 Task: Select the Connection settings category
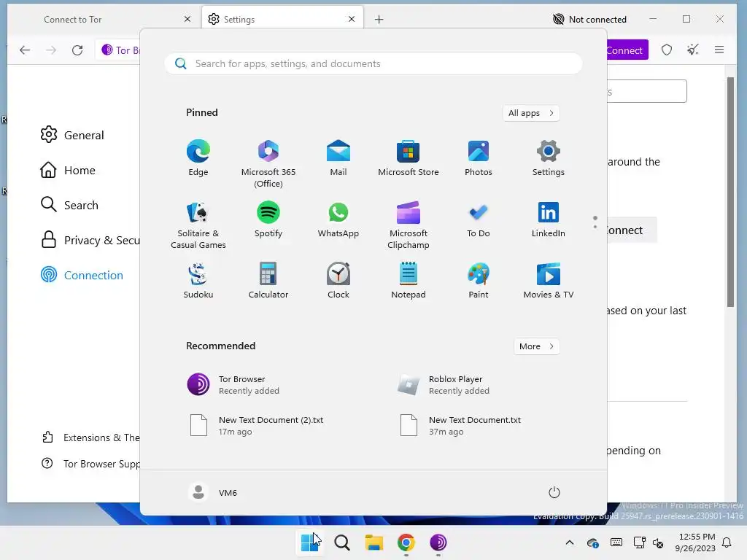tap(82, 275)
